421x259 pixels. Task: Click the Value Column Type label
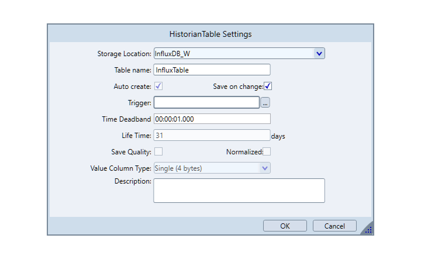(x=121, y=168)
